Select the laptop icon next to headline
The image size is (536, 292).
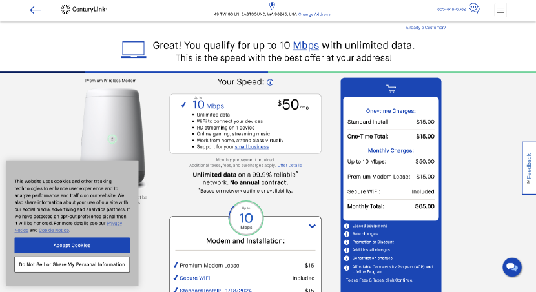coord(133,50)
